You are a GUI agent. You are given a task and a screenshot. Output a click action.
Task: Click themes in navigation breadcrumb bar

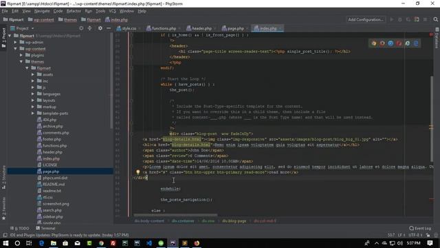click(67, 20)
